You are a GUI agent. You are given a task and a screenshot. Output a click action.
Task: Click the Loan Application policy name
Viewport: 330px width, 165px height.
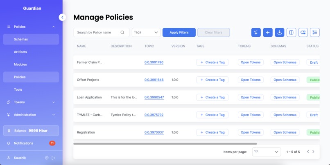click(x=89, y=97)
